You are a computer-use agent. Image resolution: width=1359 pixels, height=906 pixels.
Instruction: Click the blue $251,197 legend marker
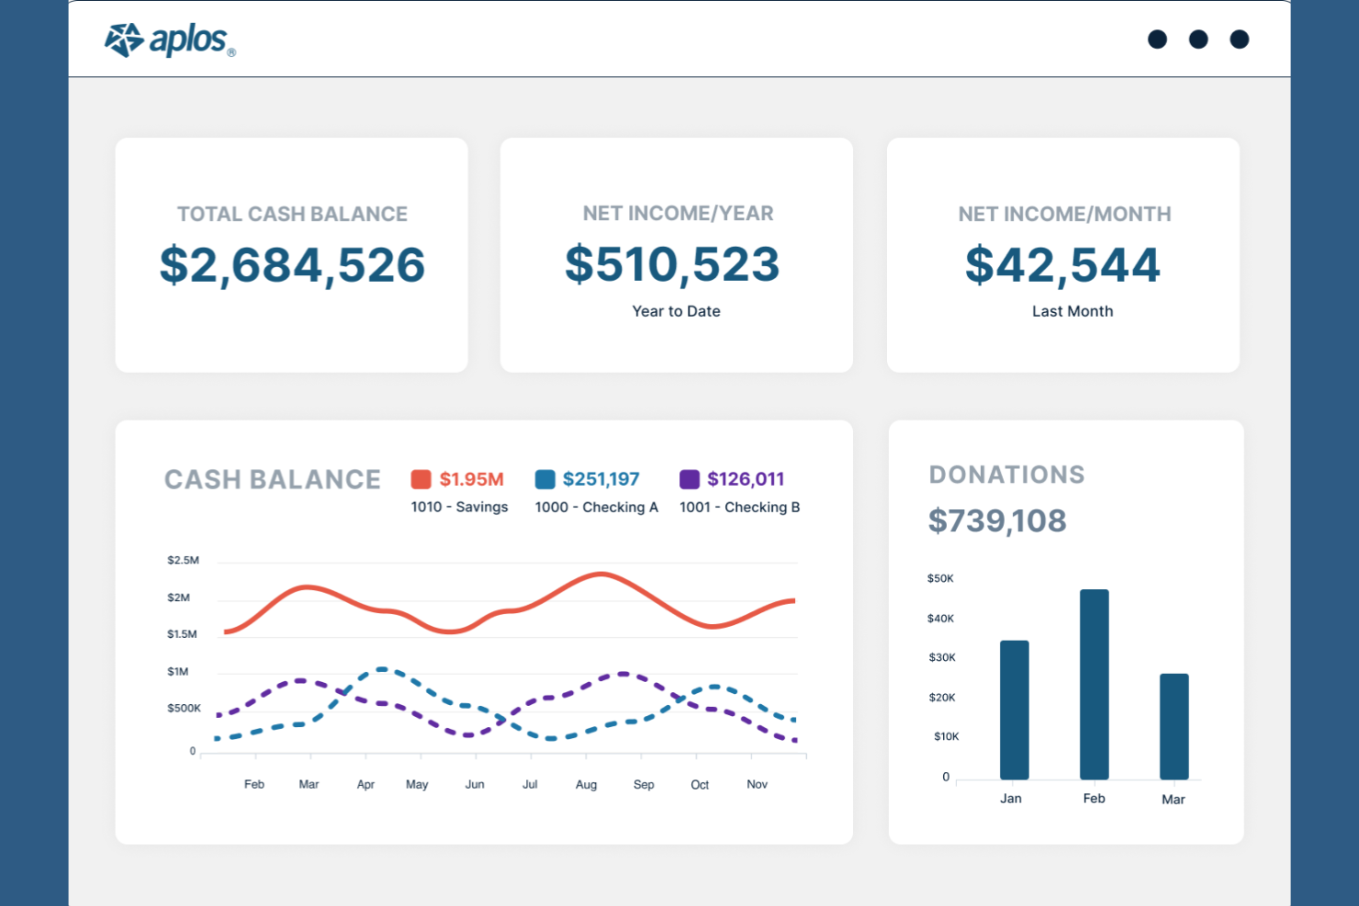545,478
